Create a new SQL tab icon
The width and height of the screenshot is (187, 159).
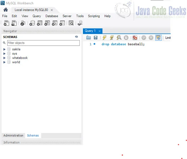coord(6,23)
